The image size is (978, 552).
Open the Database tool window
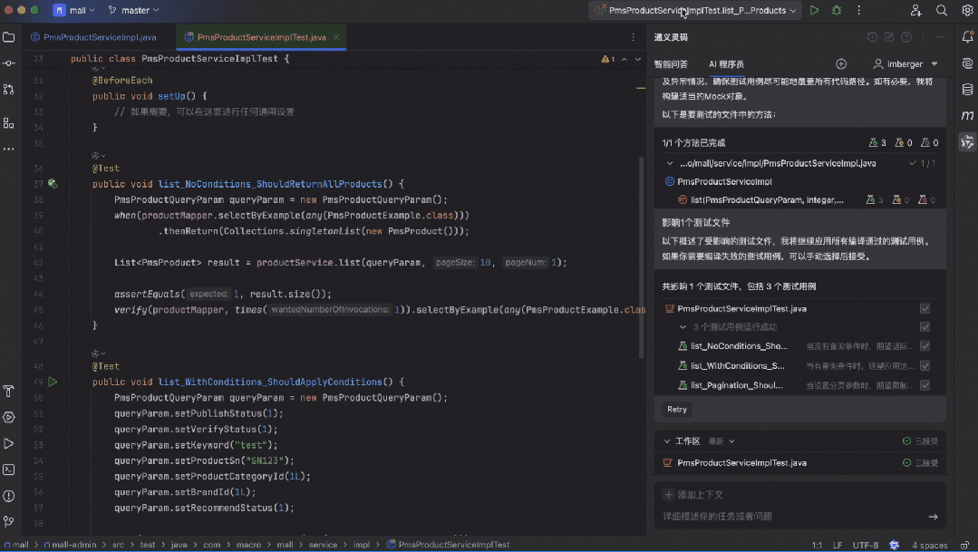click(x=967, y=90)
